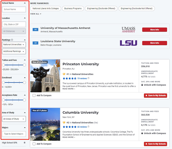172x149 pixels.
Task: Click the UMass Amherst logo
Action: [x=128, y=30]
